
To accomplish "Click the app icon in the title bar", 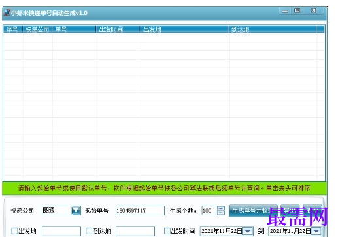I will point(7,12).
